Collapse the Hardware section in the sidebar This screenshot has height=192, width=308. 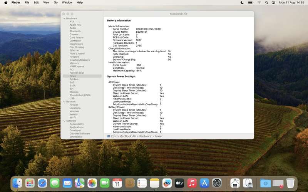point(64,18)
